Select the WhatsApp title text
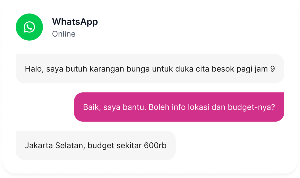This screenshot has width=300, height=178. coord(75,22)
